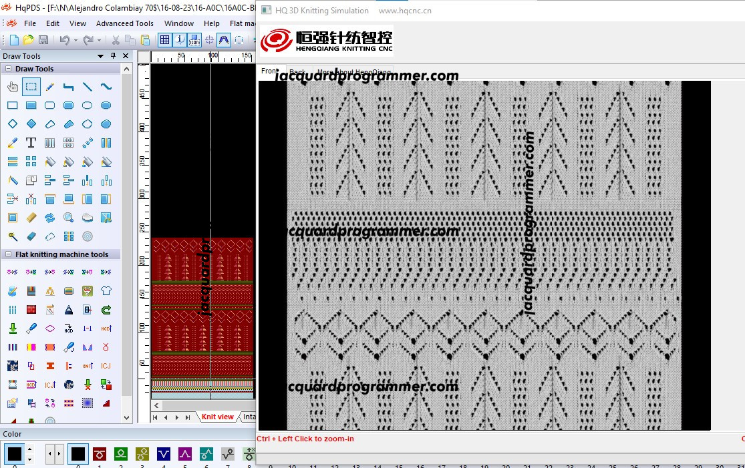Jump to last sheet tab navigation arrow
Viewport: 745px width, 468px height.
pyautogui.click(x=188, y=417)
